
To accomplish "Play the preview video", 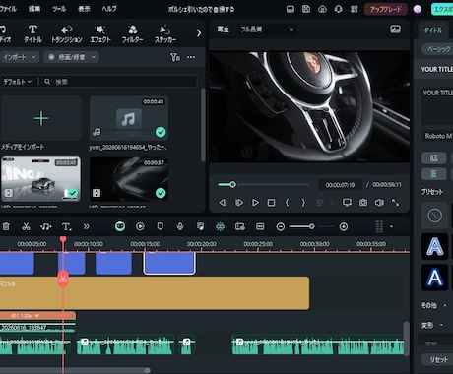I will click(255, 203).
